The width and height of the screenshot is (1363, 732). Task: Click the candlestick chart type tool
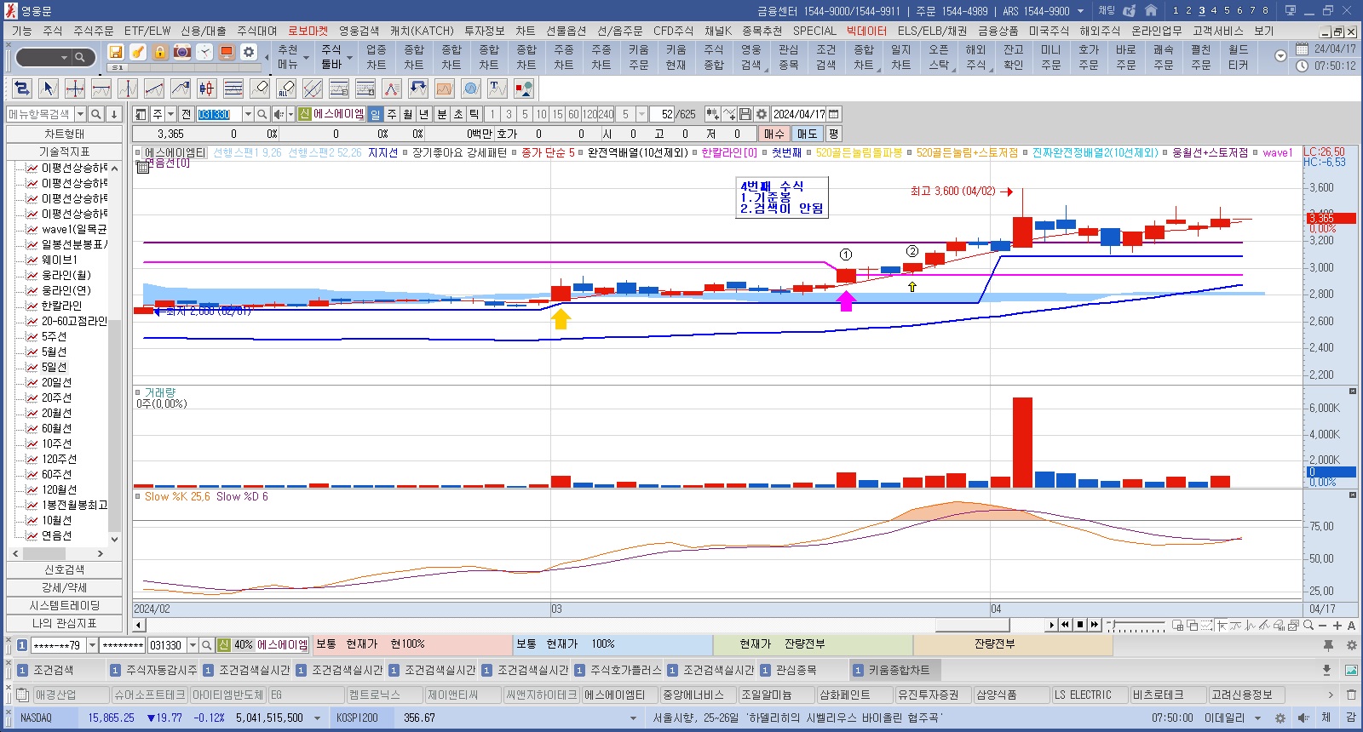point(207,89)
